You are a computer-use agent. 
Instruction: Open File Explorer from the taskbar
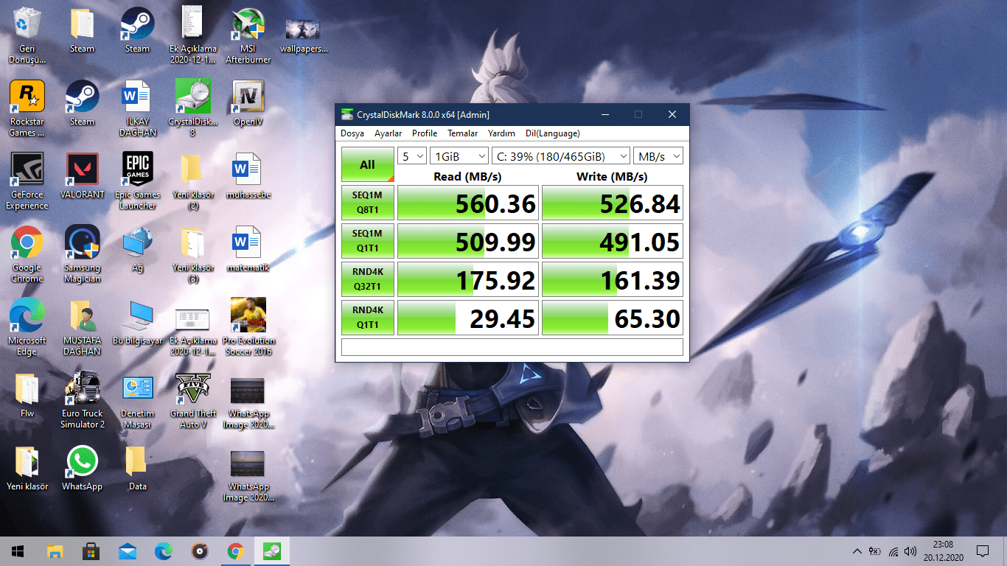tap(55, 551)
